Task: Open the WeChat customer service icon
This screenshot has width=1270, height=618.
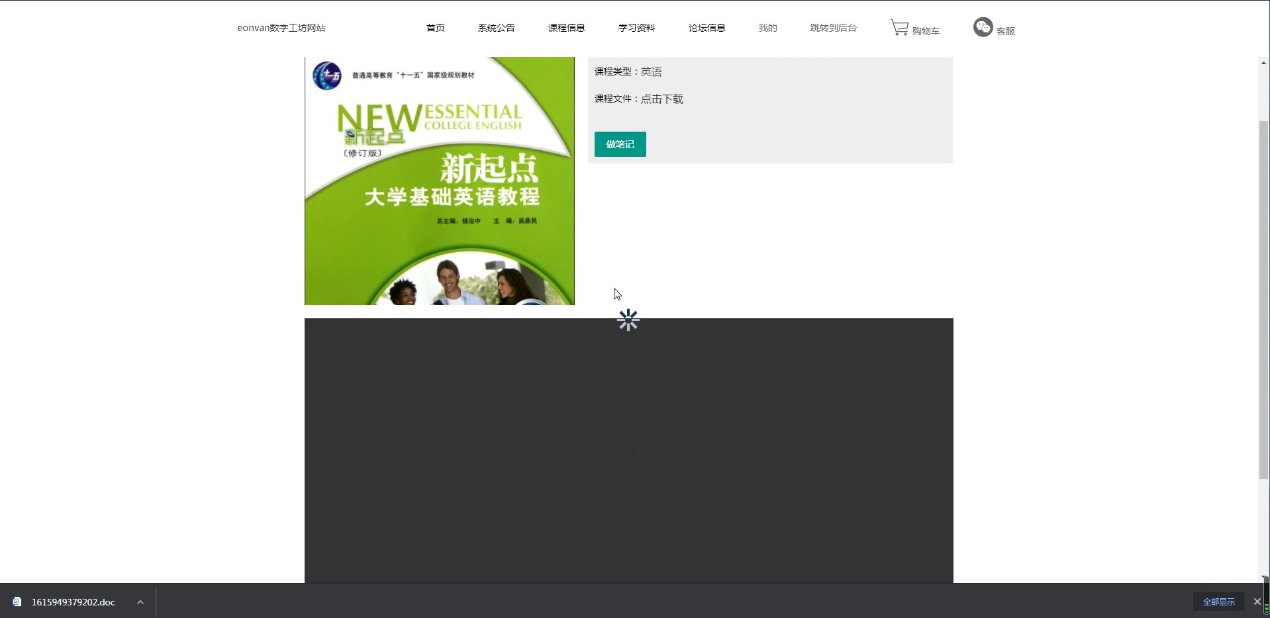Action: (983, 27)
